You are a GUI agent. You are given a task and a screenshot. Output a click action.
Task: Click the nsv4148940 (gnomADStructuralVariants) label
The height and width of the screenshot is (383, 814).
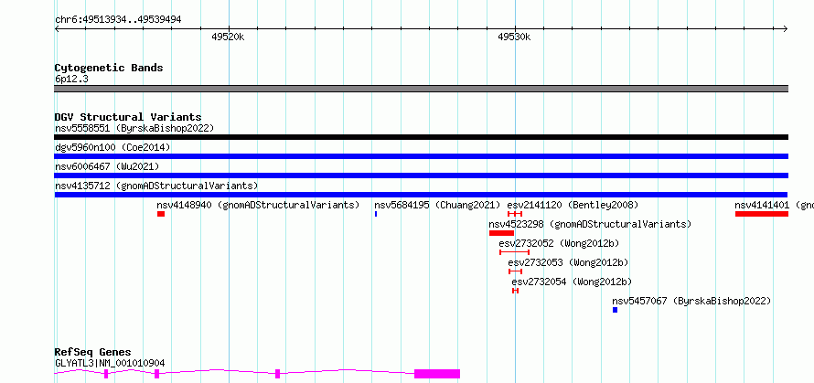tap(258, 205)
